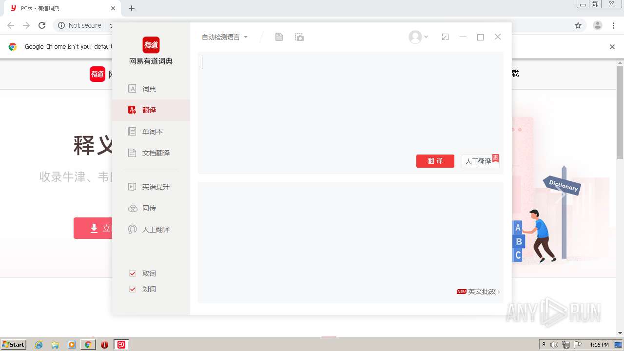Bookmark this page with the star icon
Screen dimensions: 624x351
click(x=578, y=25)
